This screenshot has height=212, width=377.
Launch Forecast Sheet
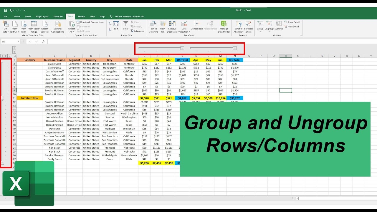point(249,26)
